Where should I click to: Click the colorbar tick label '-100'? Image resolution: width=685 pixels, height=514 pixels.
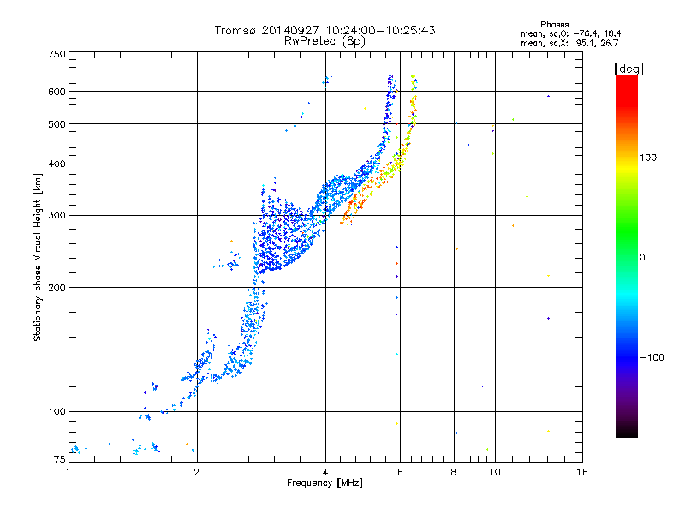(652, 357)
